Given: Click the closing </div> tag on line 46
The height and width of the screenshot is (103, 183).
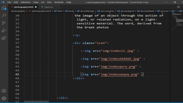Looking at the screenshot, I should [x=78, y=78].
